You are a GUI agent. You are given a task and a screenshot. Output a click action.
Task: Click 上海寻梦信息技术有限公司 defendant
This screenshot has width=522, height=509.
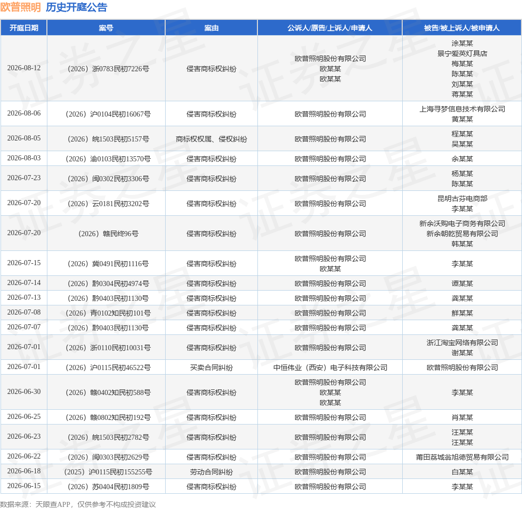tap(462, 109)
